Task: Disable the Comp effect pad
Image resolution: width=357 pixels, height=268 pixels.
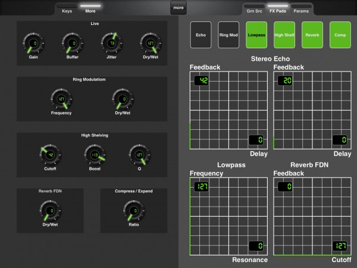Action: click(340, 35)
